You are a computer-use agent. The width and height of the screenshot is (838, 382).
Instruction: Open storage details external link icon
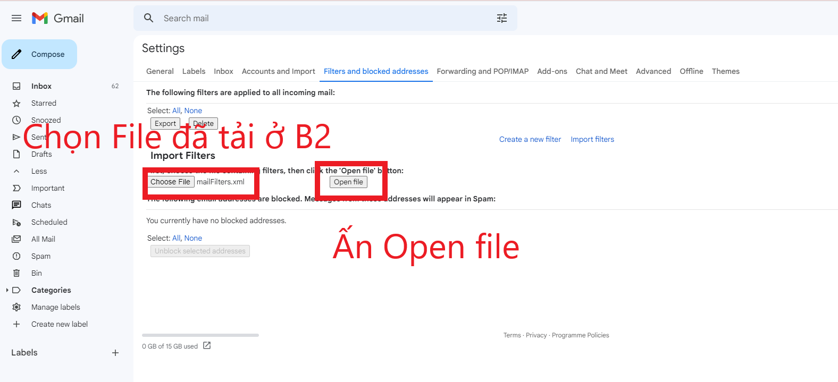coord(207,346)
